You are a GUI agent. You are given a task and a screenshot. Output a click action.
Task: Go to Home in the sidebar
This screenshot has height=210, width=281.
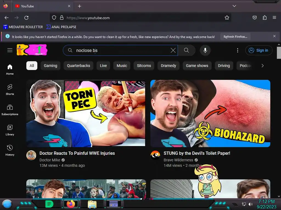[x=10, y=70]
